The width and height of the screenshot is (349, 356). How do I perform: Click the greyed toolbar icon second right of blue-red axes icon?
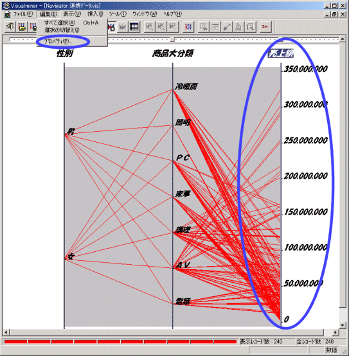point(215,27)
